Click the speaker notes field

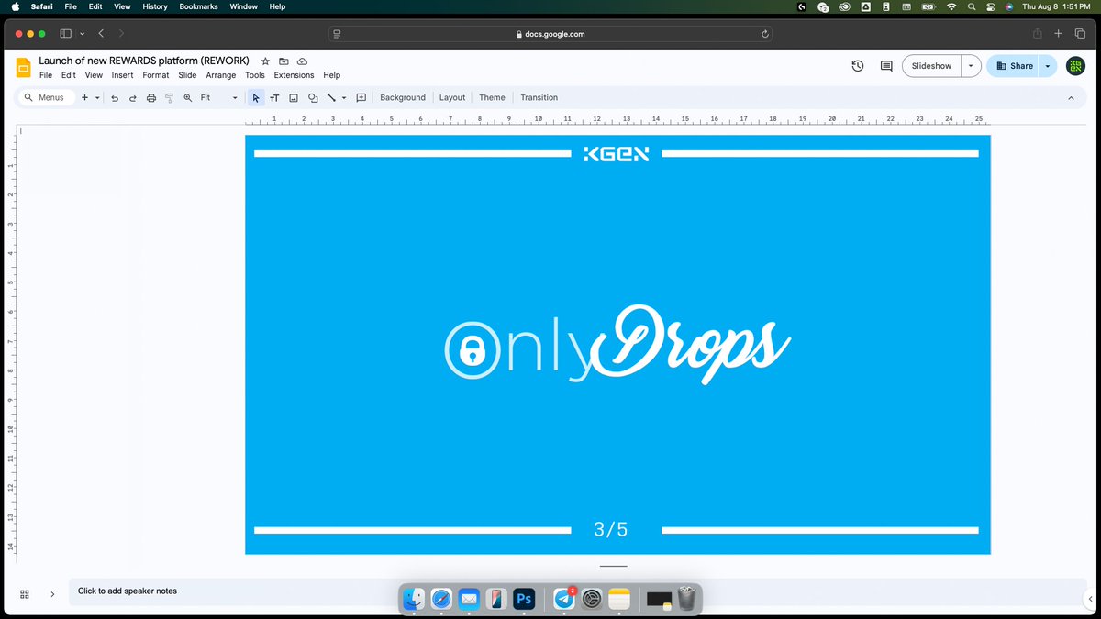pos(275,591)
